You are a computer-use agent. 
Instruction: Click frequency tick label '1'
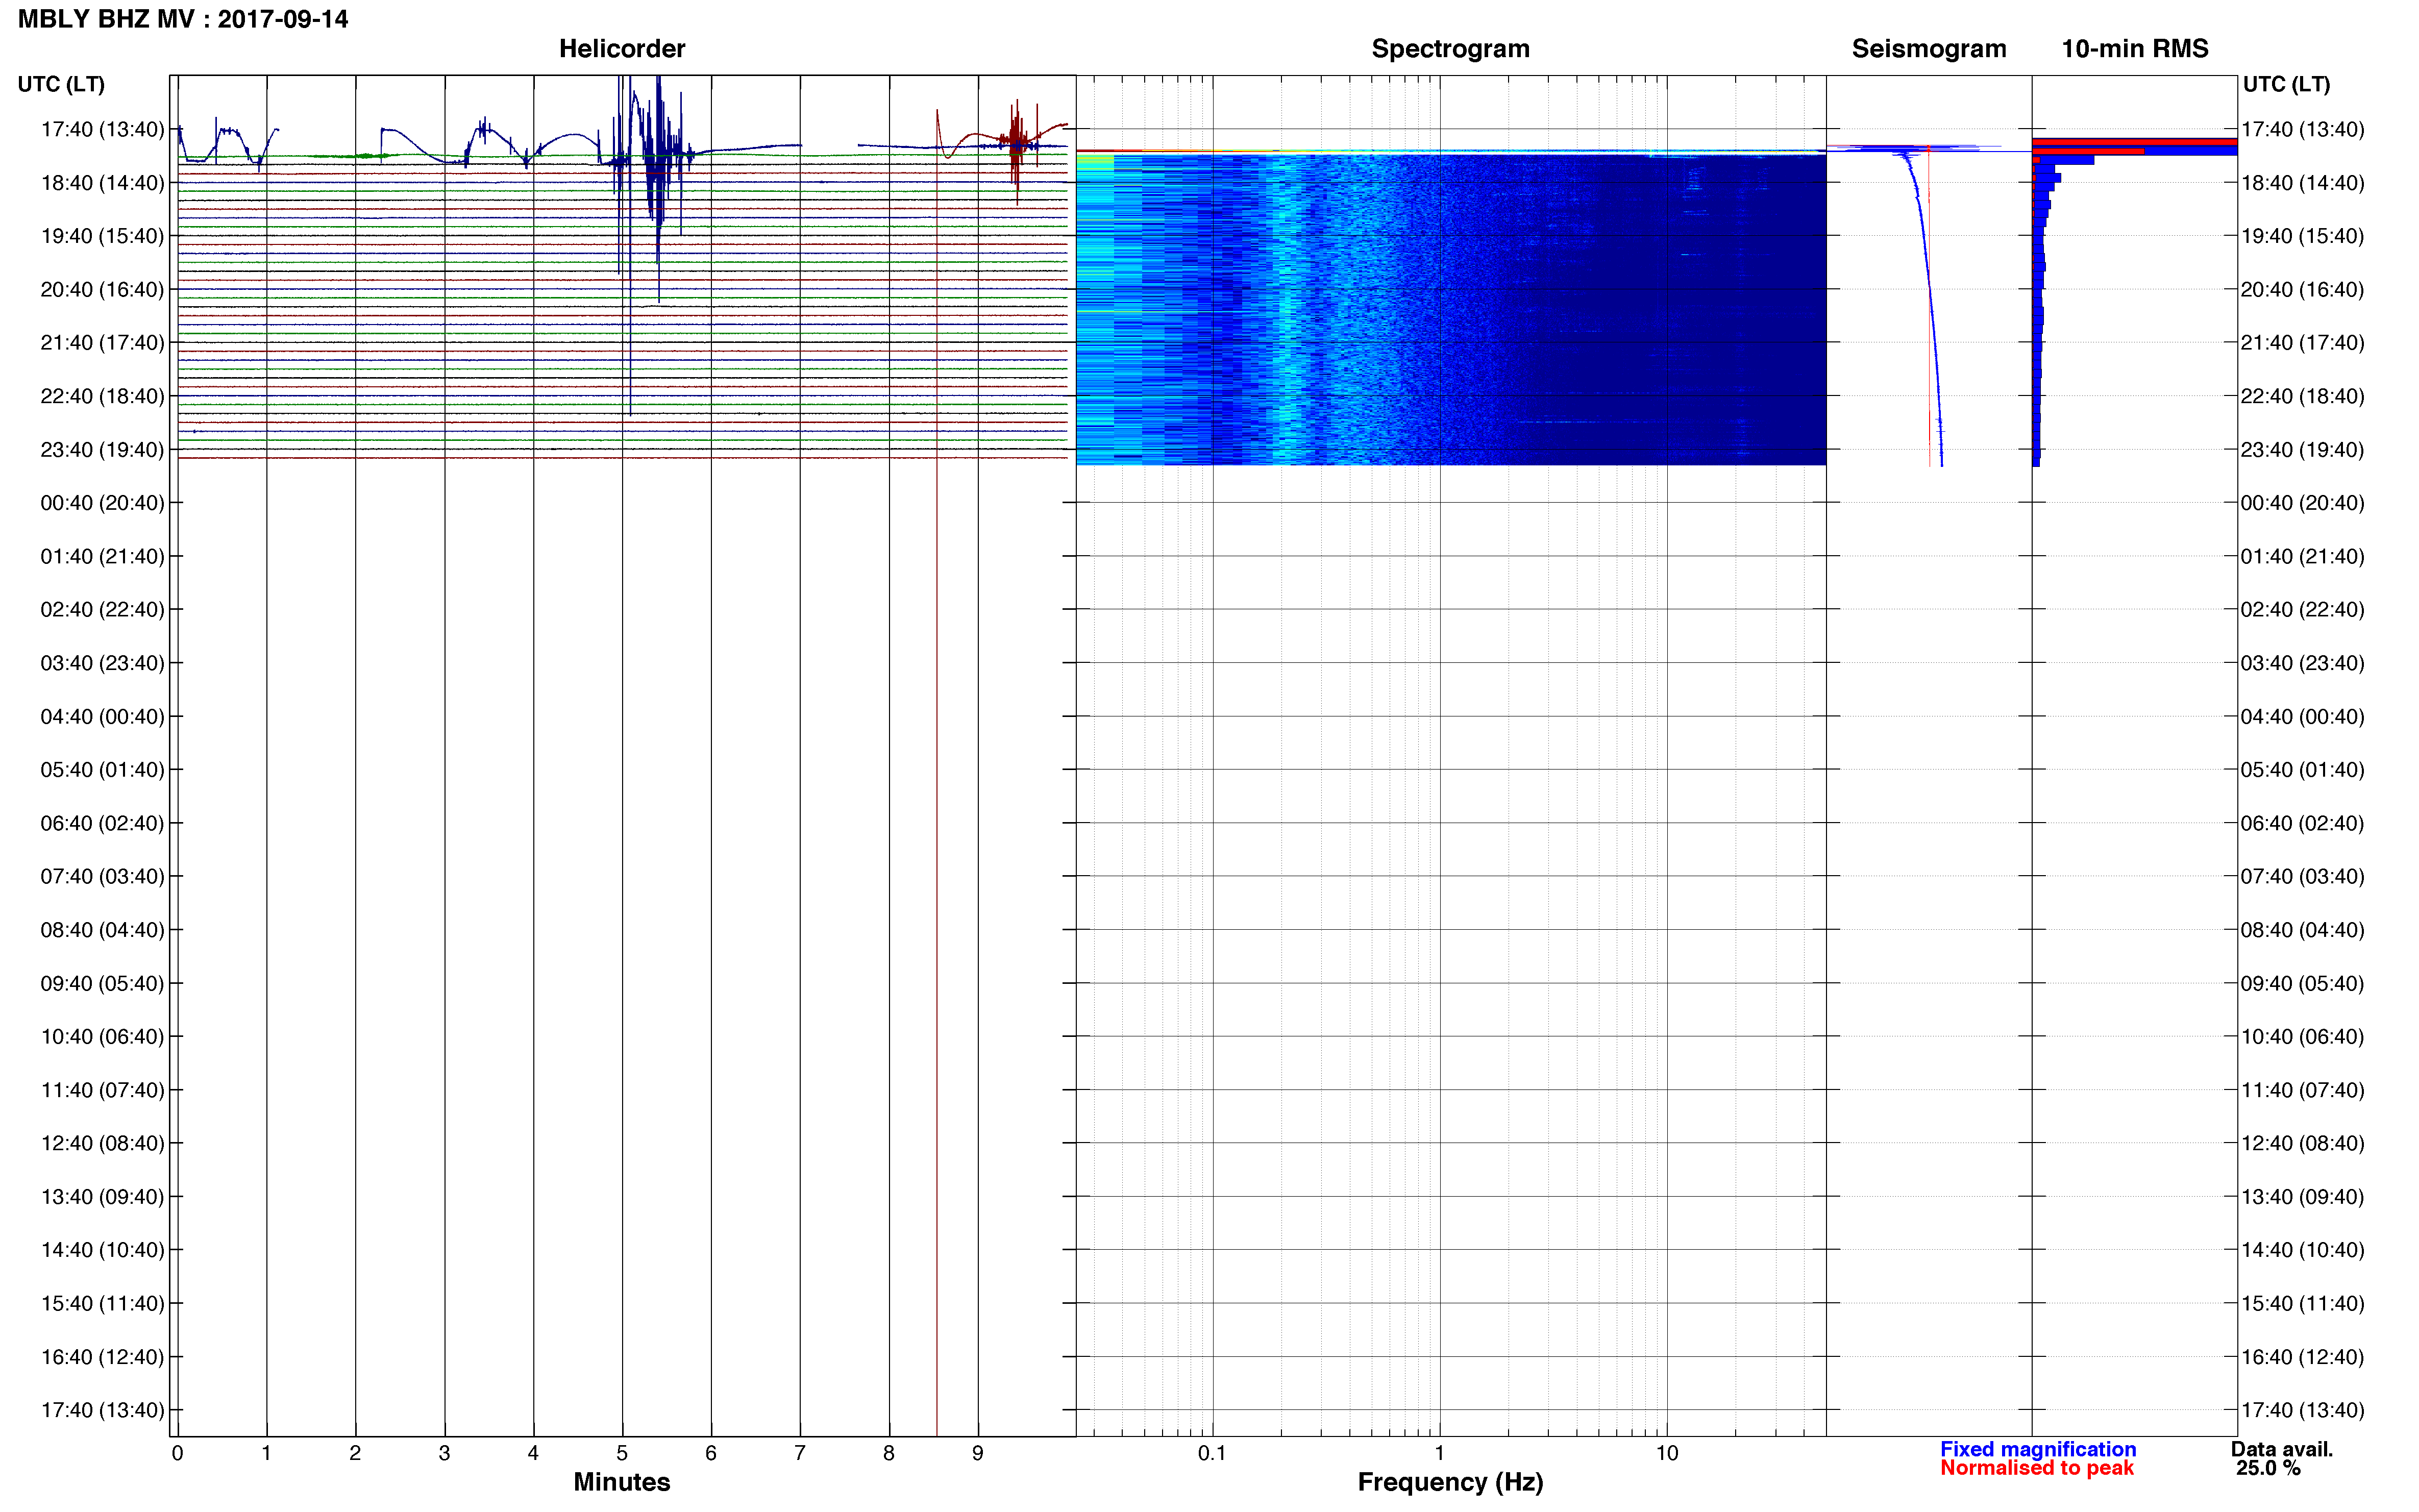1439,1453
